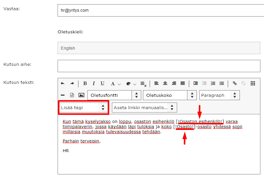Insert a numbered list

coord(213,83)
